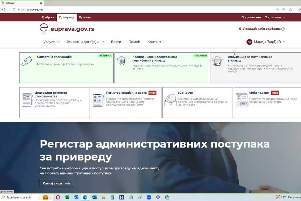Click the еСандуче envelope icon
This screenshot has width=301, height=201.
[170, 100]
